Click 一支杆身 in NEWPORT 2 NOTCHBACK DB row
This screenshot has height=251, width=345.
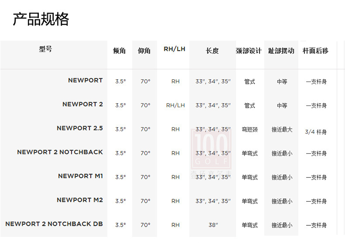click(317, 225)
